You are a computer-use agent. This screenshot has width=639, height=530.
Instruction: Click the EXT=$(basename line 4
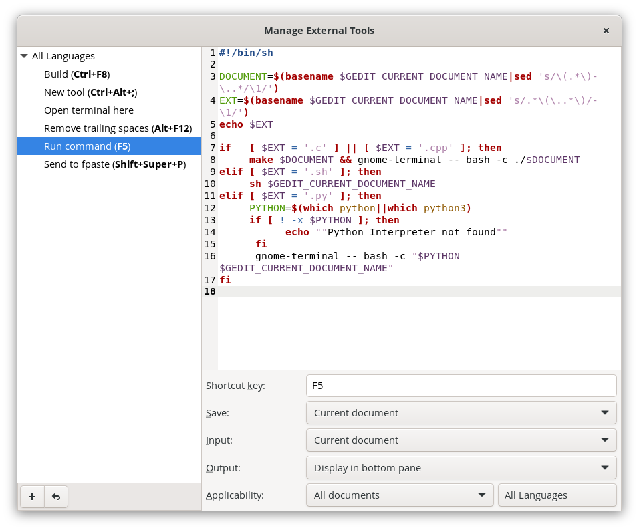coord(408,106)
